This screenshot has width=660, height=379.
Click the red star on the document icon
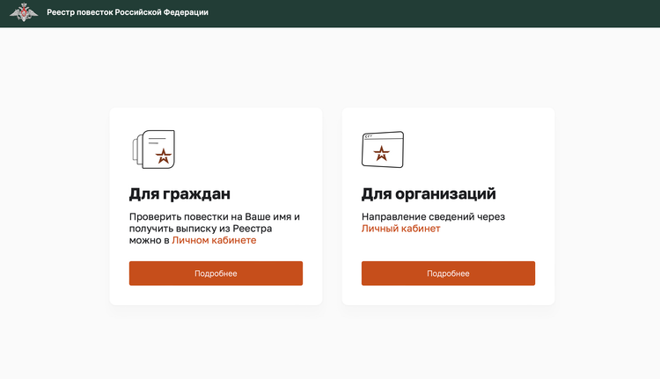click(x=163, y=157)
